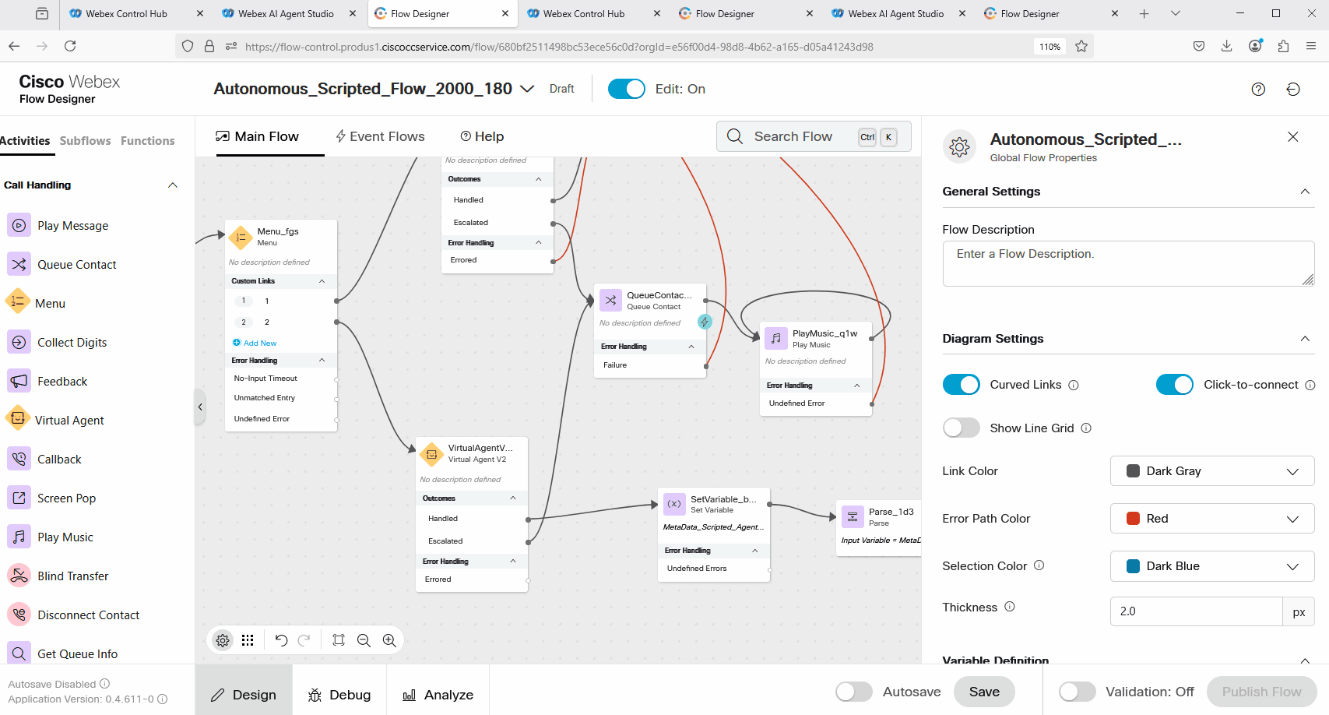Image resolution: width=1329 pixels, height=715 pixels.
Task: Enable the Show Line Grid toggle
Action: (961, 428)
